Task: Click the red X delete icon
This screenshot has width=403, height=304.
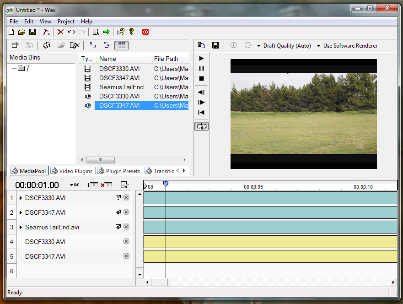Action: (61, 32)
